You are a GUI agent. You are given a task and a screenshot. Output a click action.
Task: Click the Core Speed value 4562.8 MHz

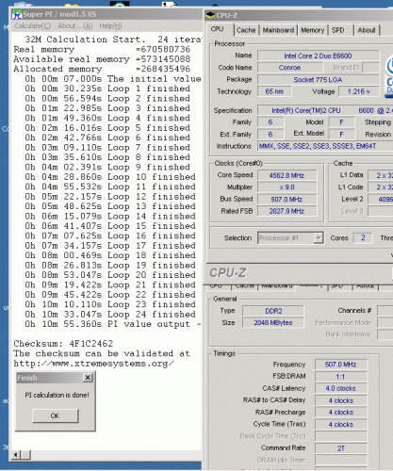point(287,175)
